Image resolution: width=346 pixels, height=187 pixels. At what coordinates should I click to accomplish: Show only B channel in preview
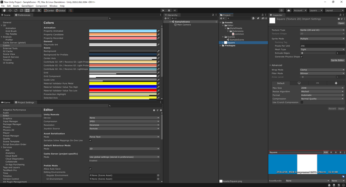tap(340, 152)
